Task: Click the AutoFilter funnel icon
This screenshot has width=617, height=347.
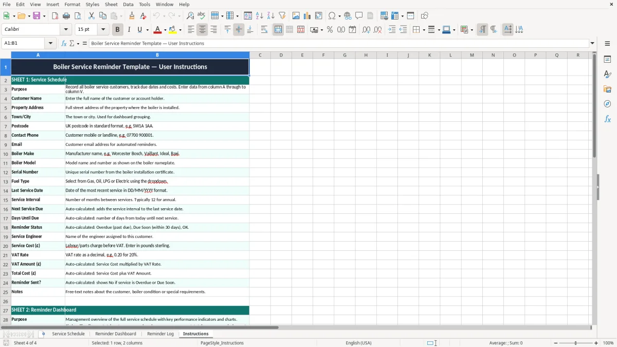Action: pos(282,16)
